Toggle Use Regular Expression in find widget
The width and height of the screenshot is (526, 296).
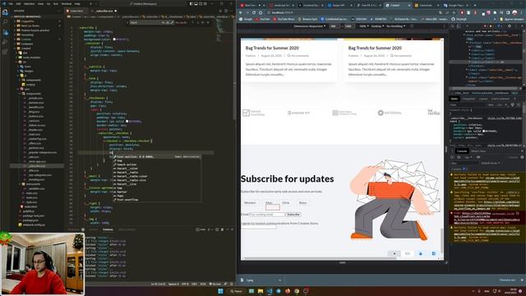[172, 22]
